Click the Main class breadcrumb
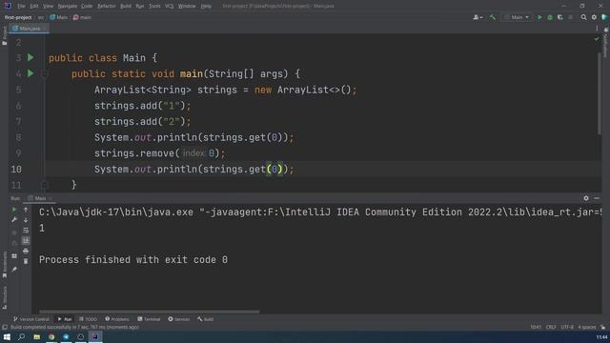The height and width of the screenshot is (343, 610). [59, 17]
